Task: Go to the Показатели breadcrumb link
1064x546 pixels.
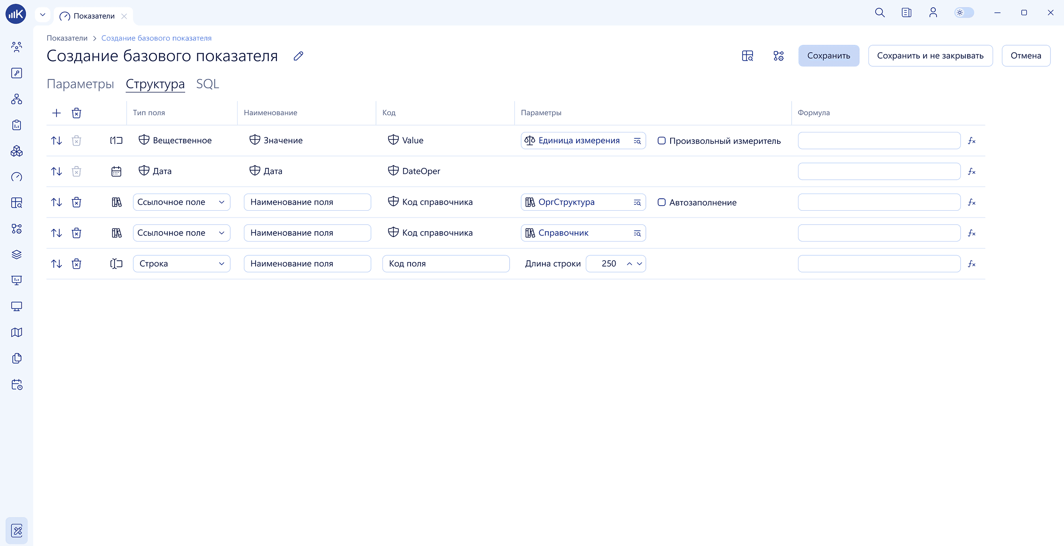Action: [x=67, y=38]
